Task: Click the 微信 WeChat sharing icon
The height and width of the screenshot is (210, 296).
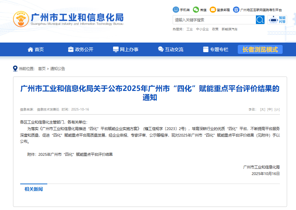Action: pyautogui.click(x=196, y=10)
